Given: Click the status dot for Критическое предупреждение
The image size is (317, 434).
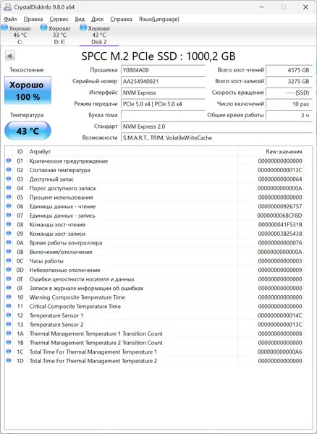Looking at the screenshot, I should 9,161.
